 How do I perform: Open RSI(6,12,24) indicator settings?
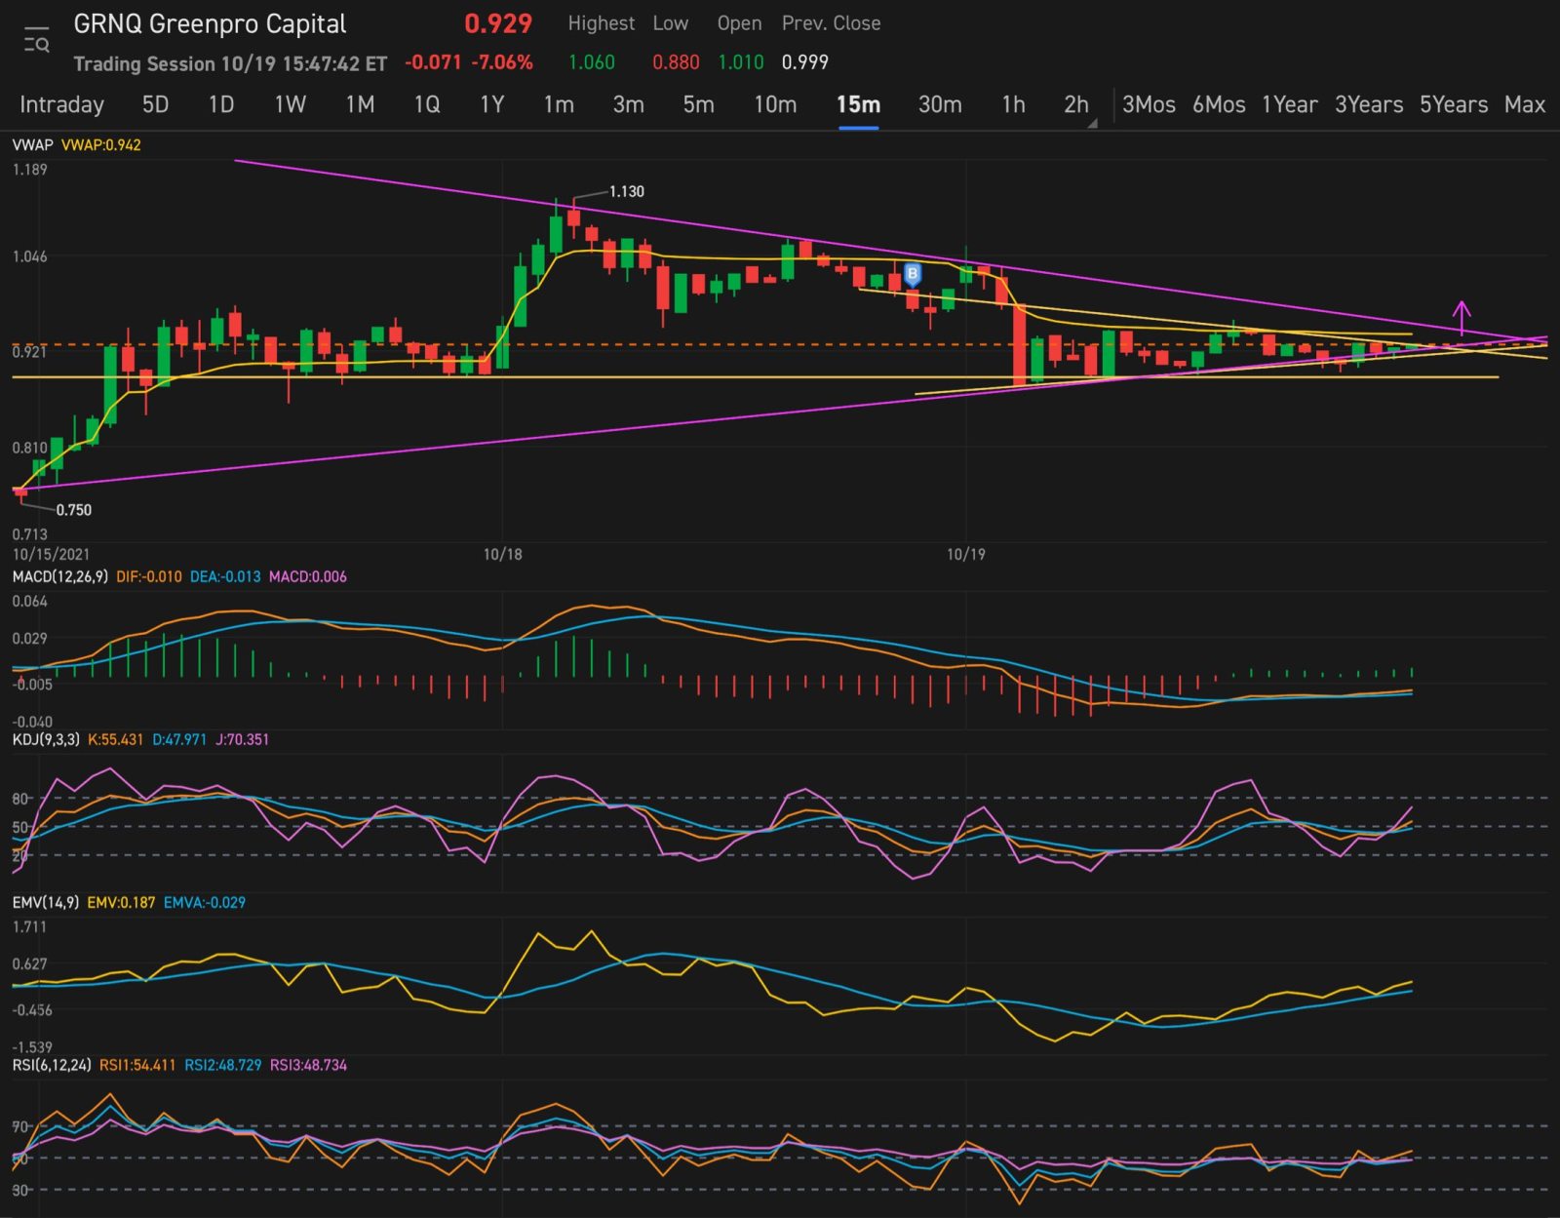52,1065
